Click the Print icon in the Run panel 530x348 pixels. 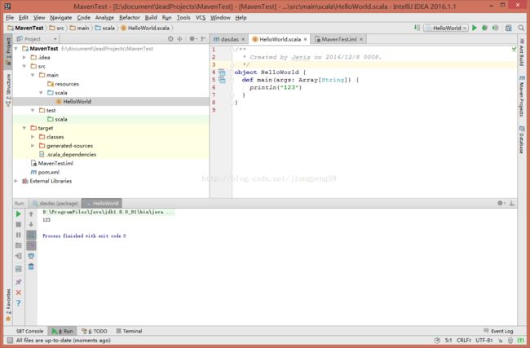click(x=31, y=256)
